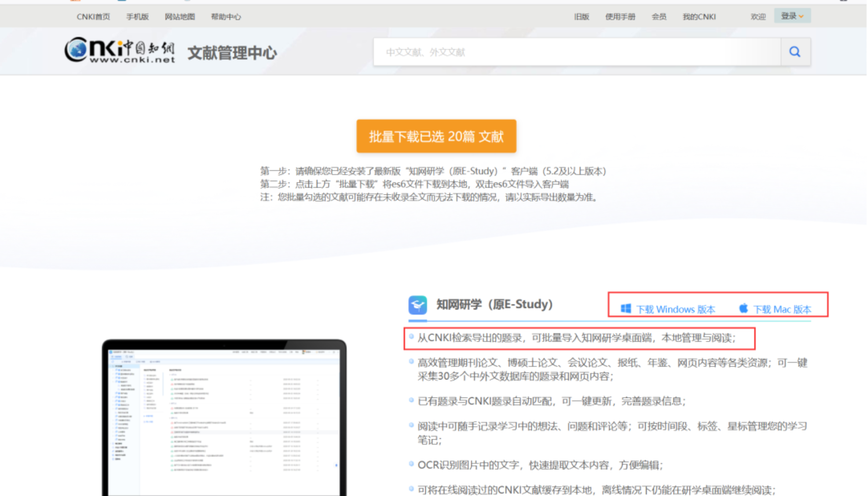
Task: Click the 知网研学 app icon
Action: [417, 305]
